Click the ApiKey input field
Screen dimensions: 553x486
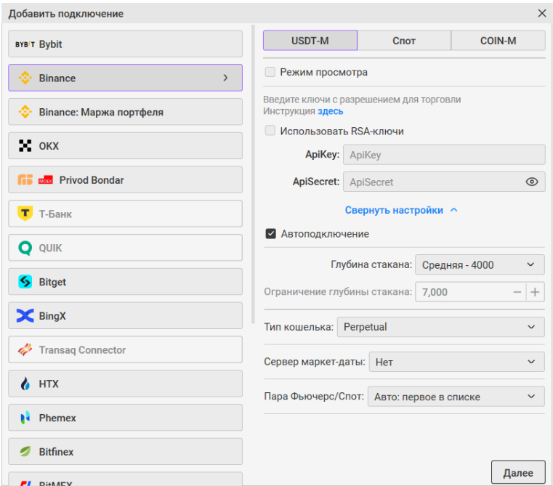[443, 155]
